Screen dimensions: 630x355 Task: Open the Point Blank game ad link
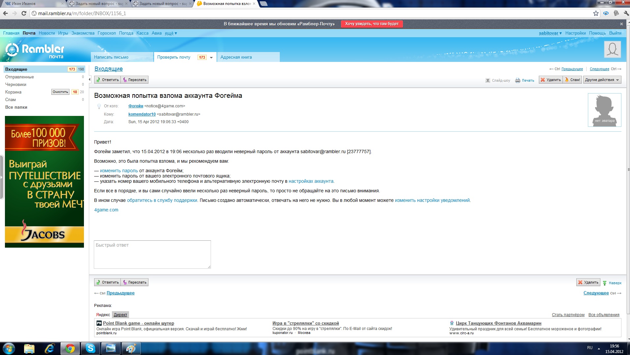(139, 323)
